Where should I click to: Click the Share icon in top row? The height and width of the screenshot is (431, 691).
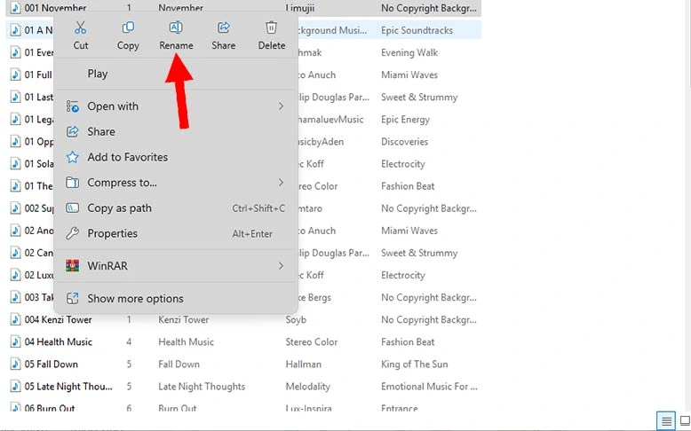[x=224, y=28]
